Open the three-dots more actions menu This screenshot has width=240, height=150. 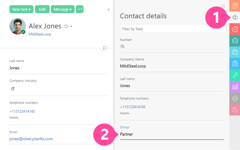tap(79, 9)
